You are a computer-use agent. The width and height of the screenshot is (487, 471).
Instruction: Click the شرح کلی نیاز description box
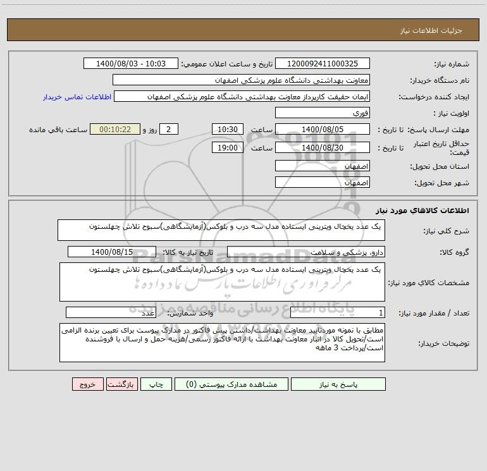[x=221, y=230]
